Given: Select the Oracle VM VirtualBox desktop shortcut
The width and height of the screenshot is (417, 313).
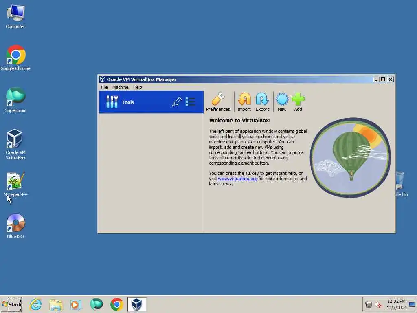Looking at the screenshot, I should click(15, 145).
